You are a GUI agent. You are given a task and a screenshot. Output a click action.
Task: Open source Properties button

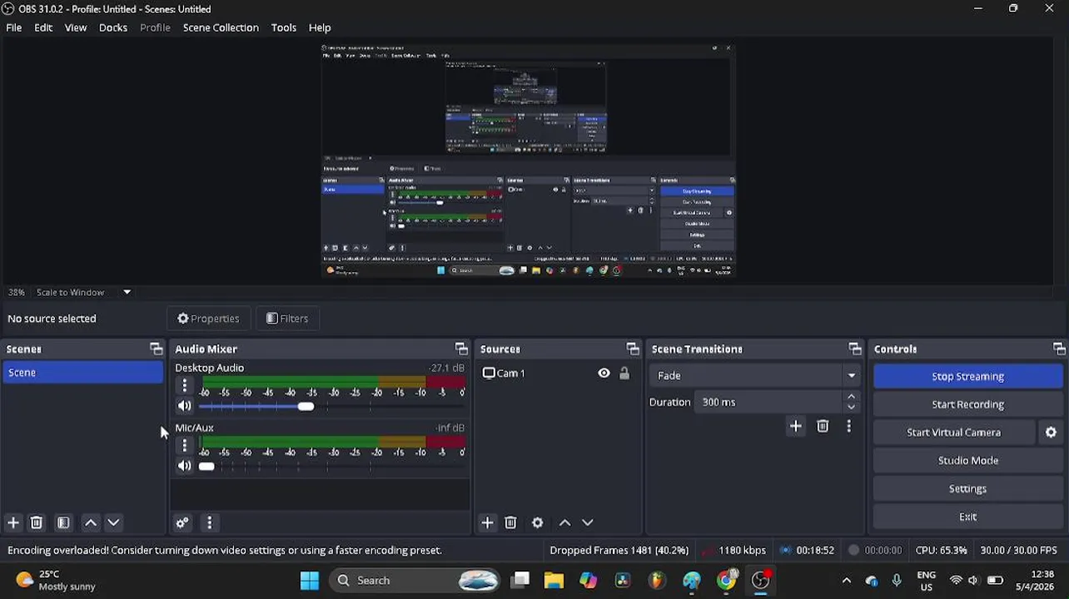pyautogui.click(x=208, y=319)
